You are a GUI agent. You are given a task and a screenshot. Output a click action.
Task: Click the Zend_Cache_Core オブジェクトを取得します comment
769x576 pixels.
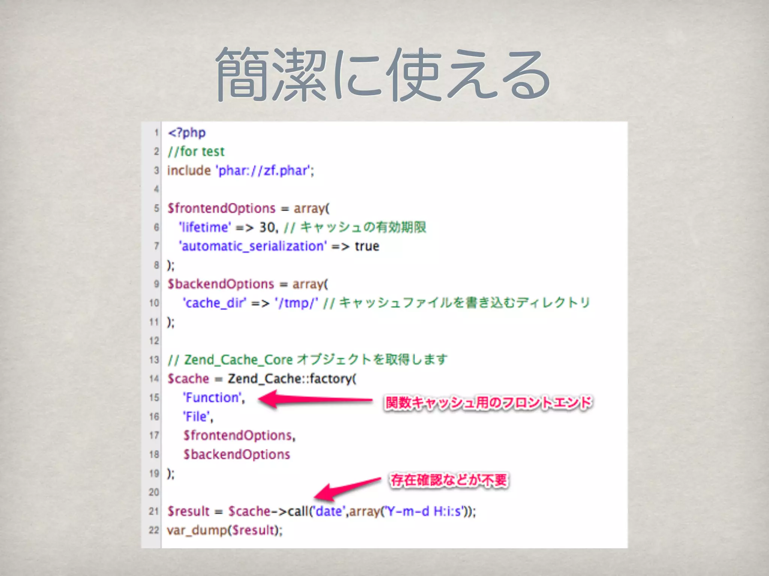pyautogui.click(x=307, y=360)
